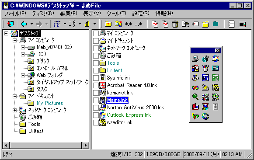
Task: Open the view style dropdown arrow
Action: click(65, 24)
